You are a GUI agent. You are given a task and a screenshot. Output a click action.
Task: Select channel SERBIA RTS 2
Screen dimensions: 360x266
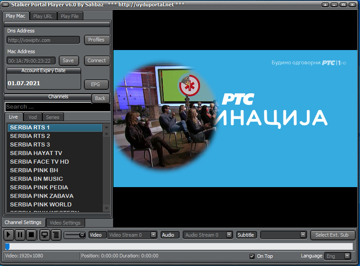pos(55,136)
